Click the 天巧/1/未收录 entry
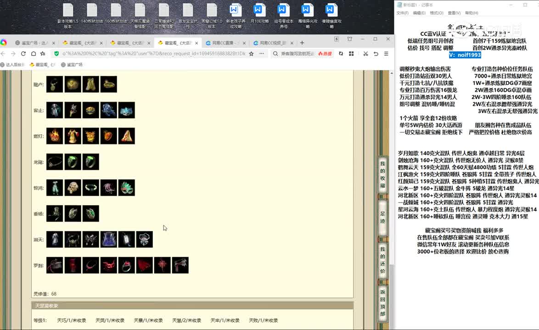The height and width of the screenshot is (330, 539). pyautogui.click(x=72, y=320)
